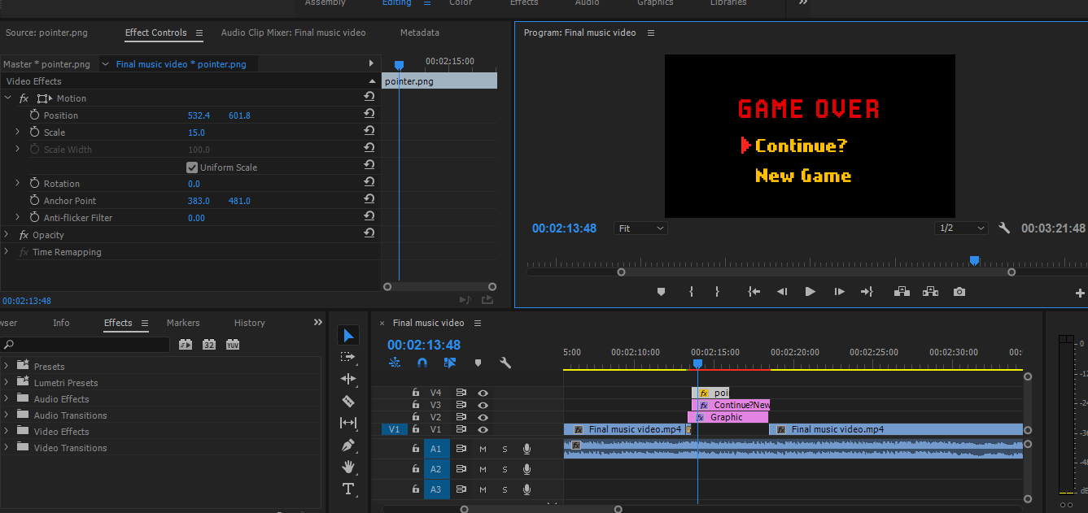Select the Razor tool
The height and width of the screenshot is (513, 1088).
[x=348, y=401]
